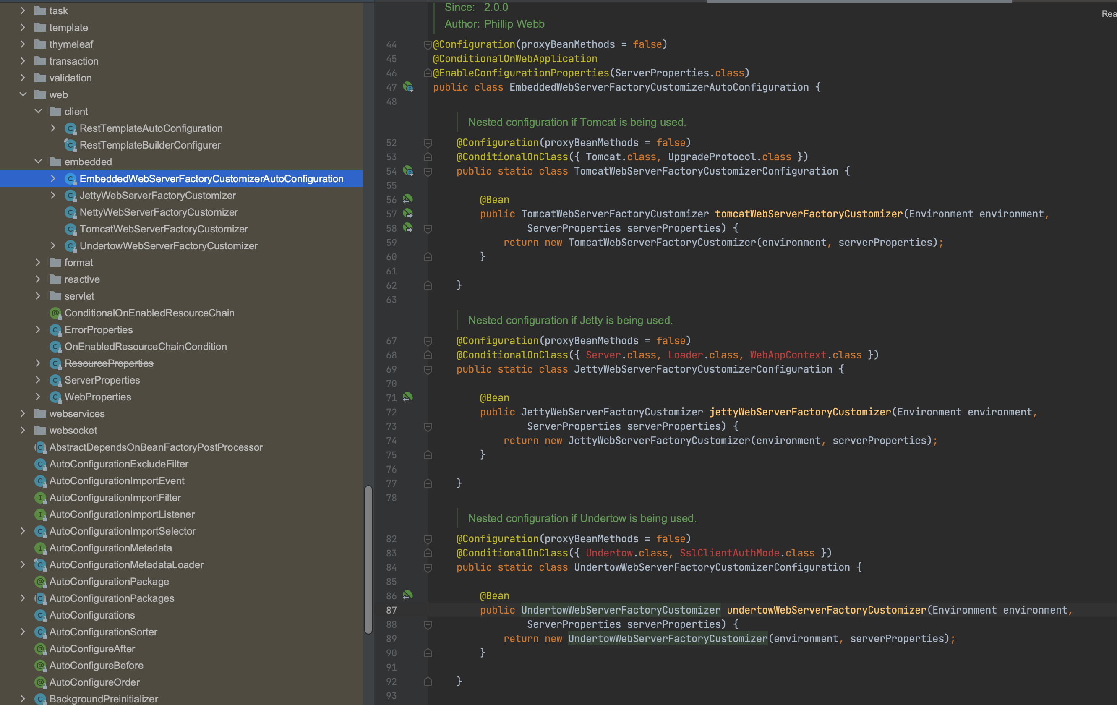Click the annotation icon of AutoConfigureOrder
This screenshot has height=705, width=1117.
[x=40, y=682]
